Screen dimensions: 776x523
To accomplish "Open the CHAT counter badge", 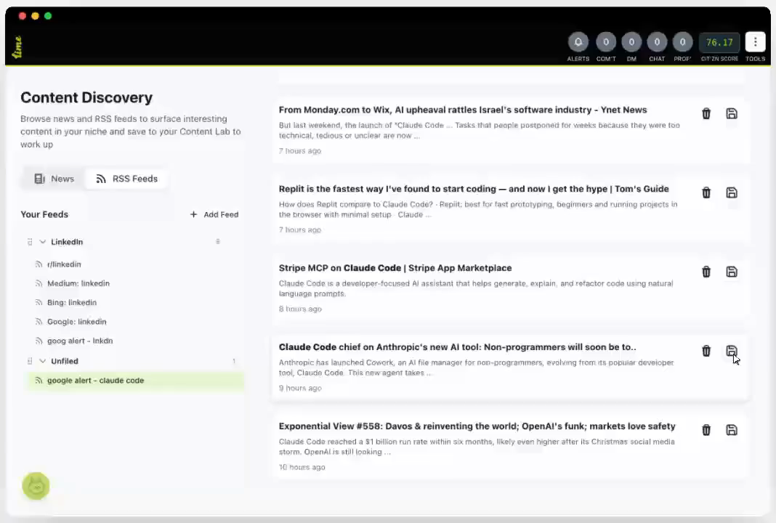I will coord(657,42).
